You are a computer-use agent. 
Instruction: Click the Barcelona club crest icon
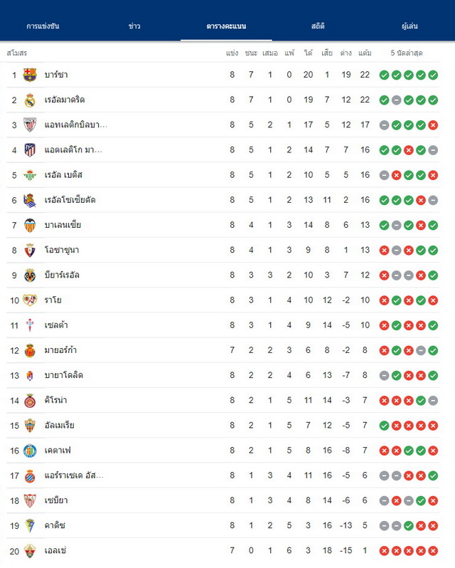(x=30, y=75)
